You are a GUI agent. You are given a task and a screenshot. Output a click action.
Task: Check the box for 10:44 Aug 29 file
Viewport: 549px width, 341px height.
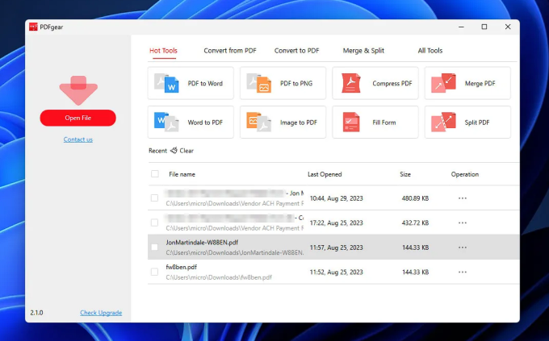(154, 198)
